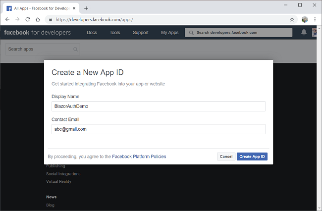Click the browser back arrow
This screenshot has height=211, width=322.
click(x=7, y=19)
